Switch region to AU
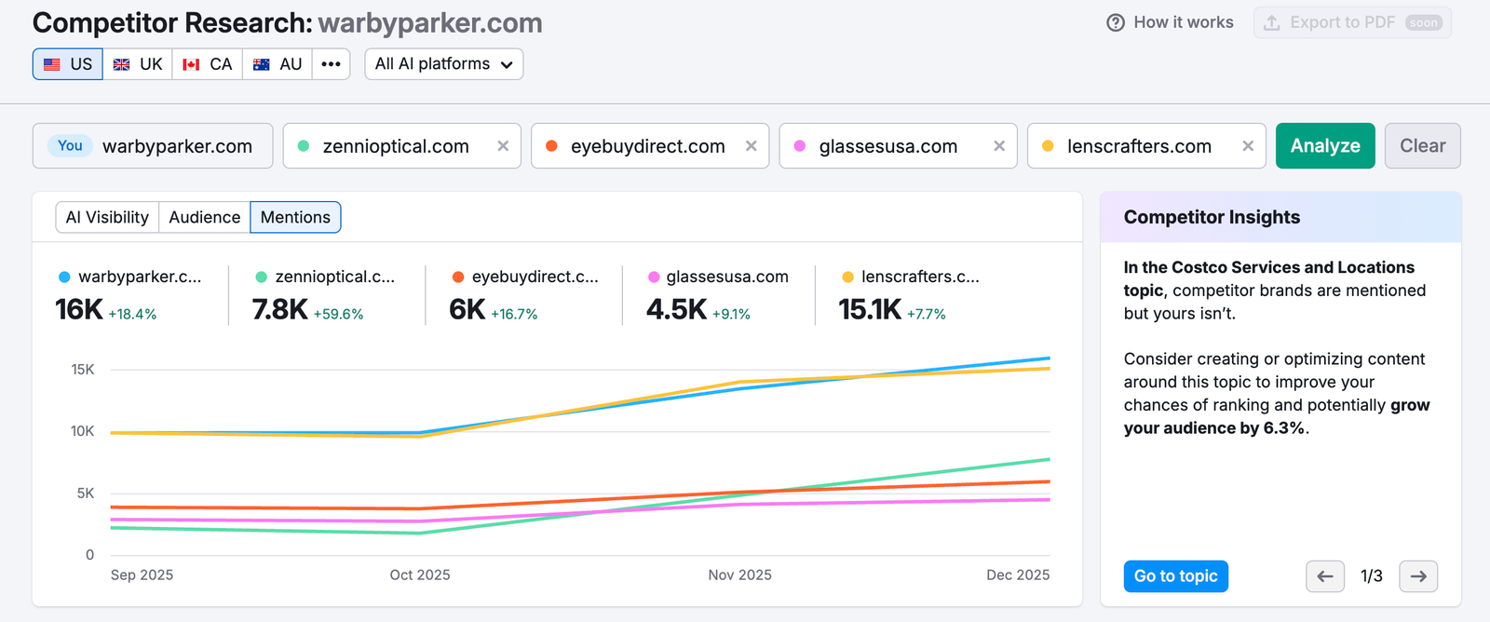1490x622 pixels. (278, 64)
